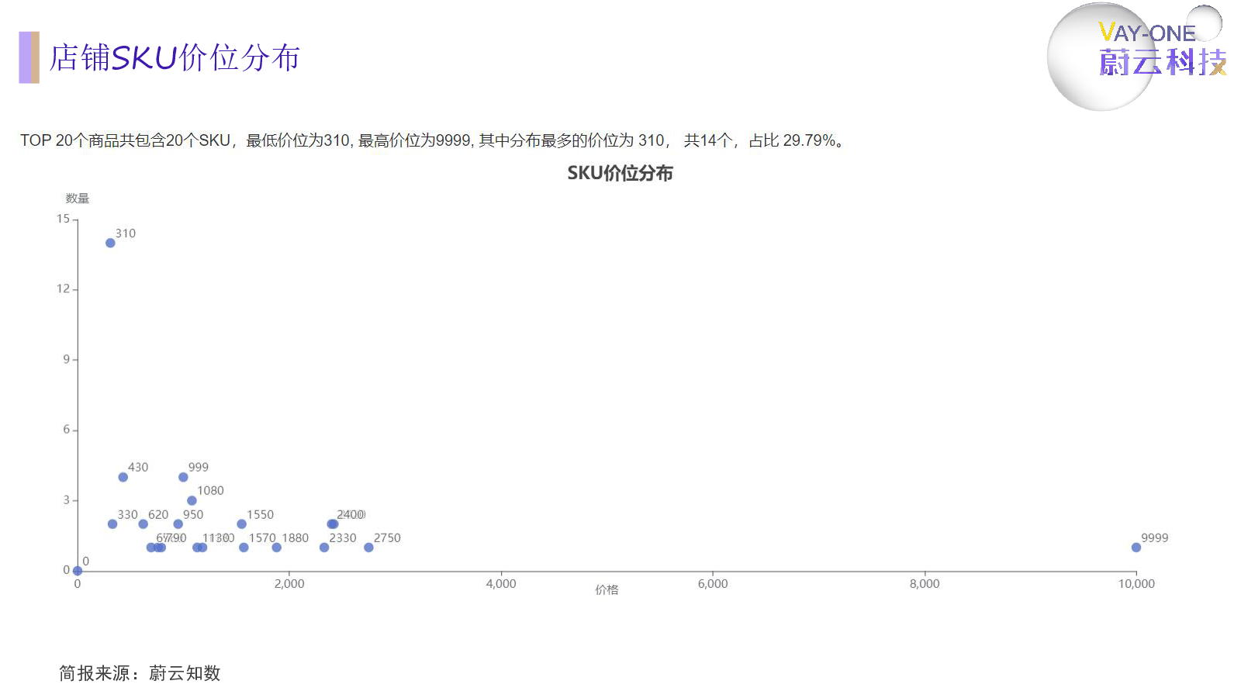This screenshot has width=1241, height=698.
Task: Select the 2330 data point marker
Action: [x=324, y=547]
